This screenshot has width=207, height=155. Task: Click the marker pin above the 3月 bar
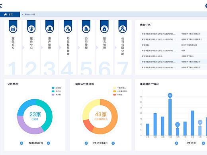pos(200,123)
